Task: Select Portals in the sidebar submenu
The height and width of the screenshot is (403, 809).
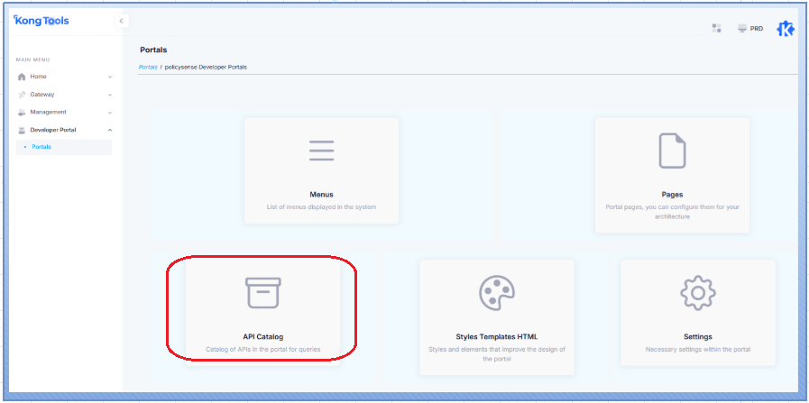Action: [x=41, y=147]
